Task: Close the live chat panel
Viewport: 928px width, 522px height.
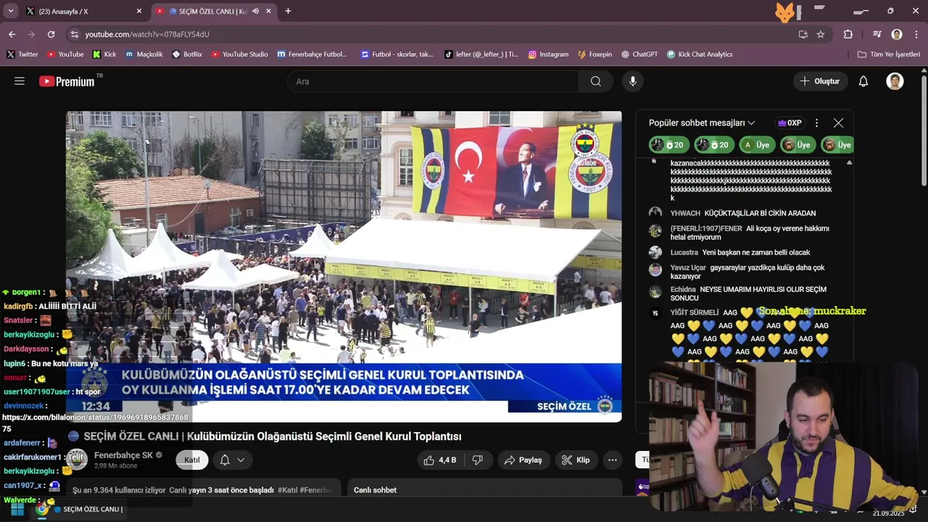Action: [x=838, y=123]
